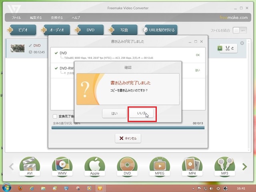Open the ヘルプ menu
256x192 pixels.
tap(76, 18)
